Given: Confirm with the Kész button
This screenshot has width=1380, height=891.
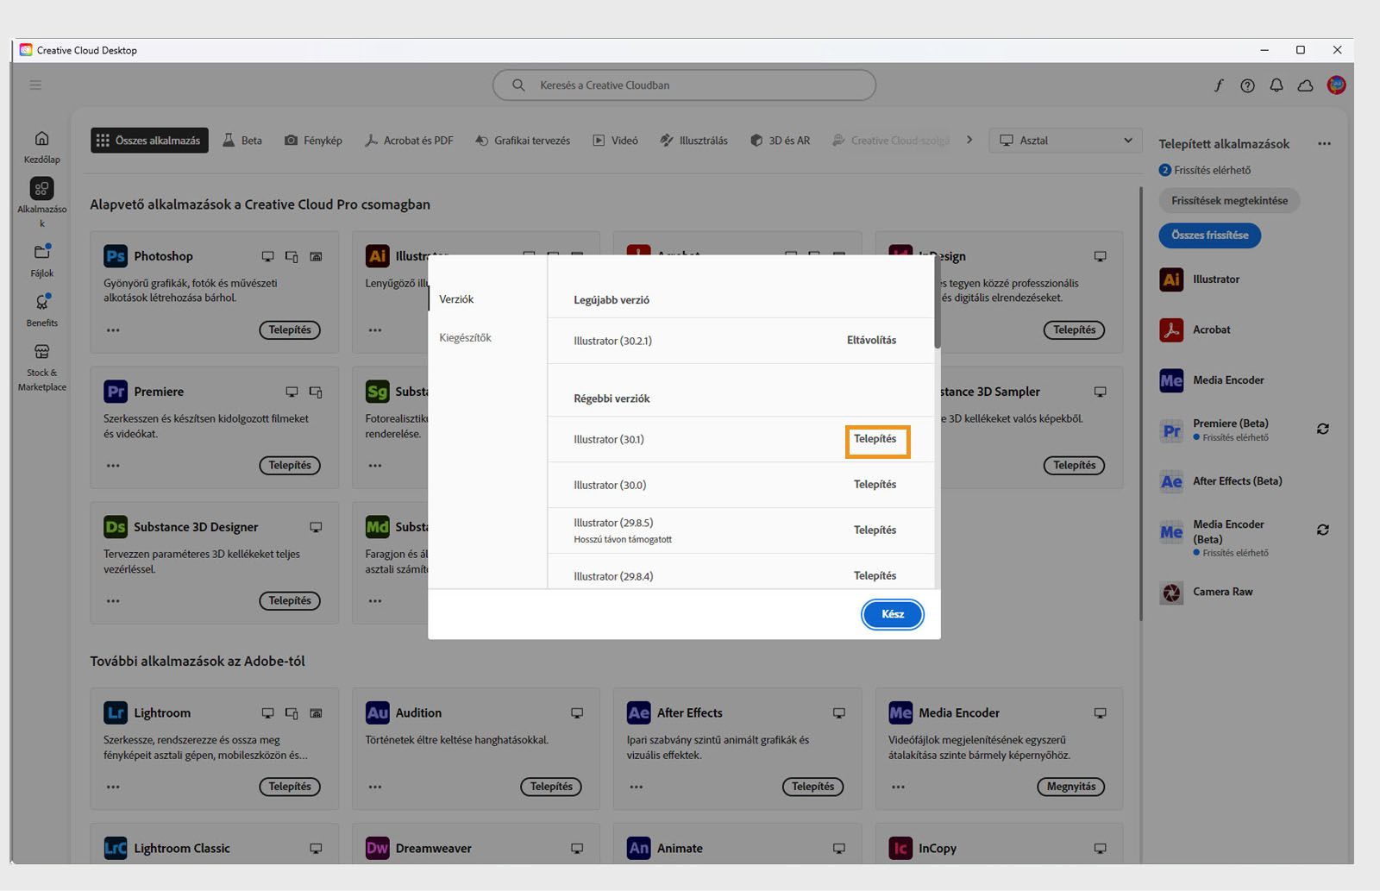Looking at the screenshot, I should (x=892, y=614).
